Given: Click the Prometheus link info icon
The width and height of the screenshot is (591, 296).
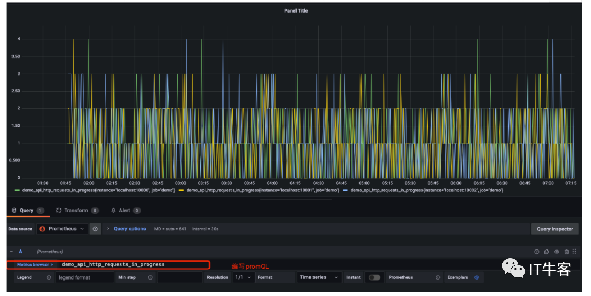Looking at the screenshot, I should click(438, 277).
